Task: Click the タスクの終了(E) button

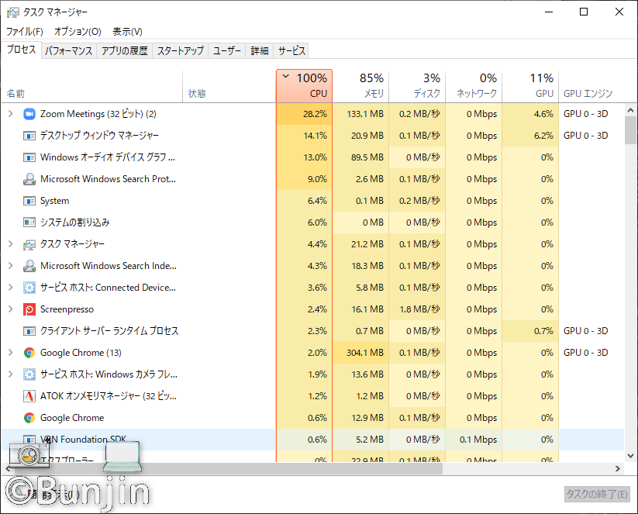Action: tap(597, 494)
